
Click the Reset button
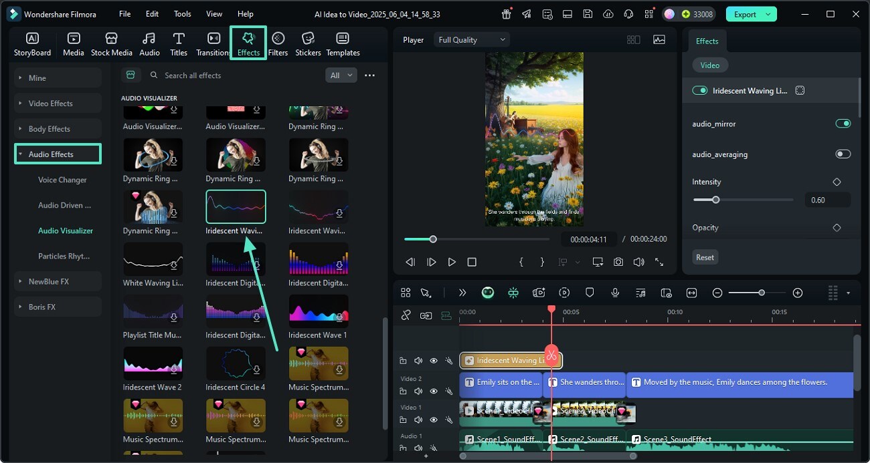(x=705, y=257)
